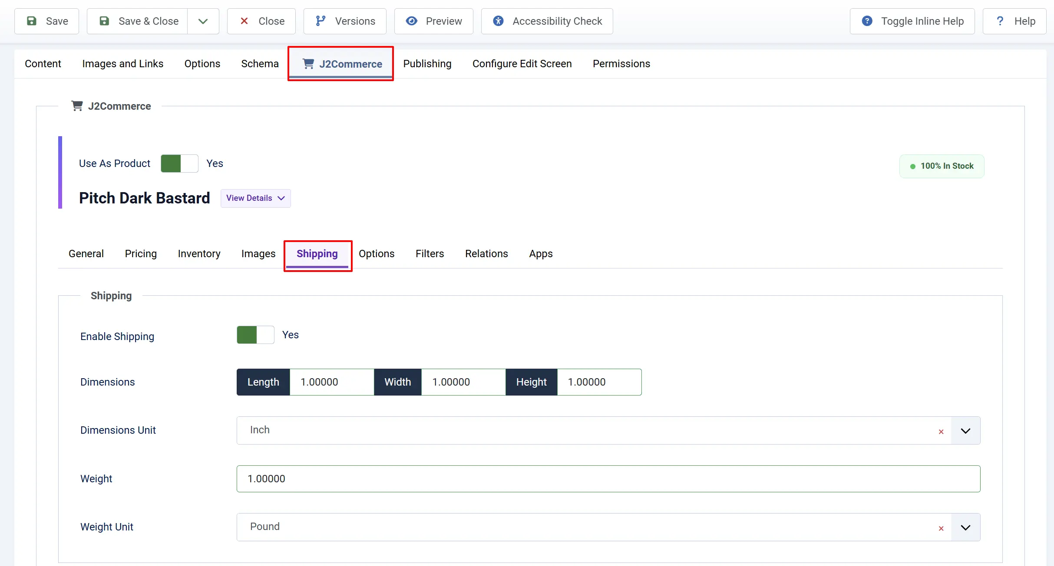Screen dimensions: 1054x566
Task: Toggle the Use As Product switch
Action: tap(179, 164)
